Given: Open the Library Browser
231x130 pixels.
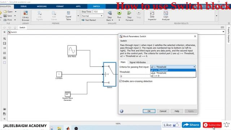Looking at the screenshot, I should (x=26, y=16).
